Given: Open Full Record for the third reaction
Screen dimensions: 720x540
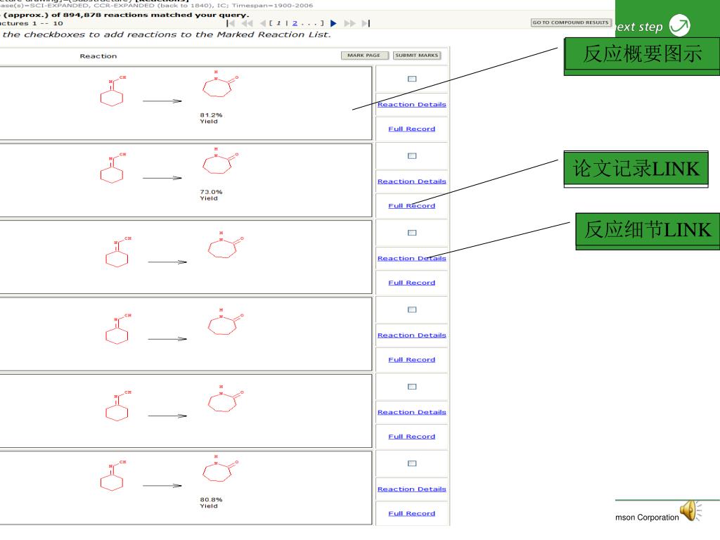Looking at the screenshot, I should 412,283.
